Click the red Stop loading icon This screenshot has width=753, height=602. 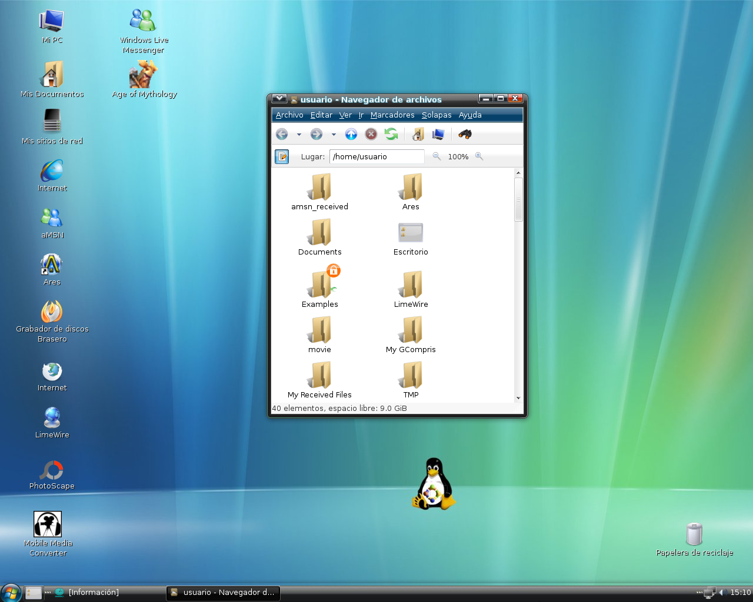371,135
